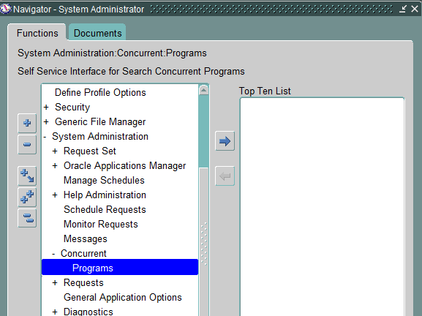This screenshot has height=316, width=422.
Task: Select System Administration label
Action: coord(100,137)
